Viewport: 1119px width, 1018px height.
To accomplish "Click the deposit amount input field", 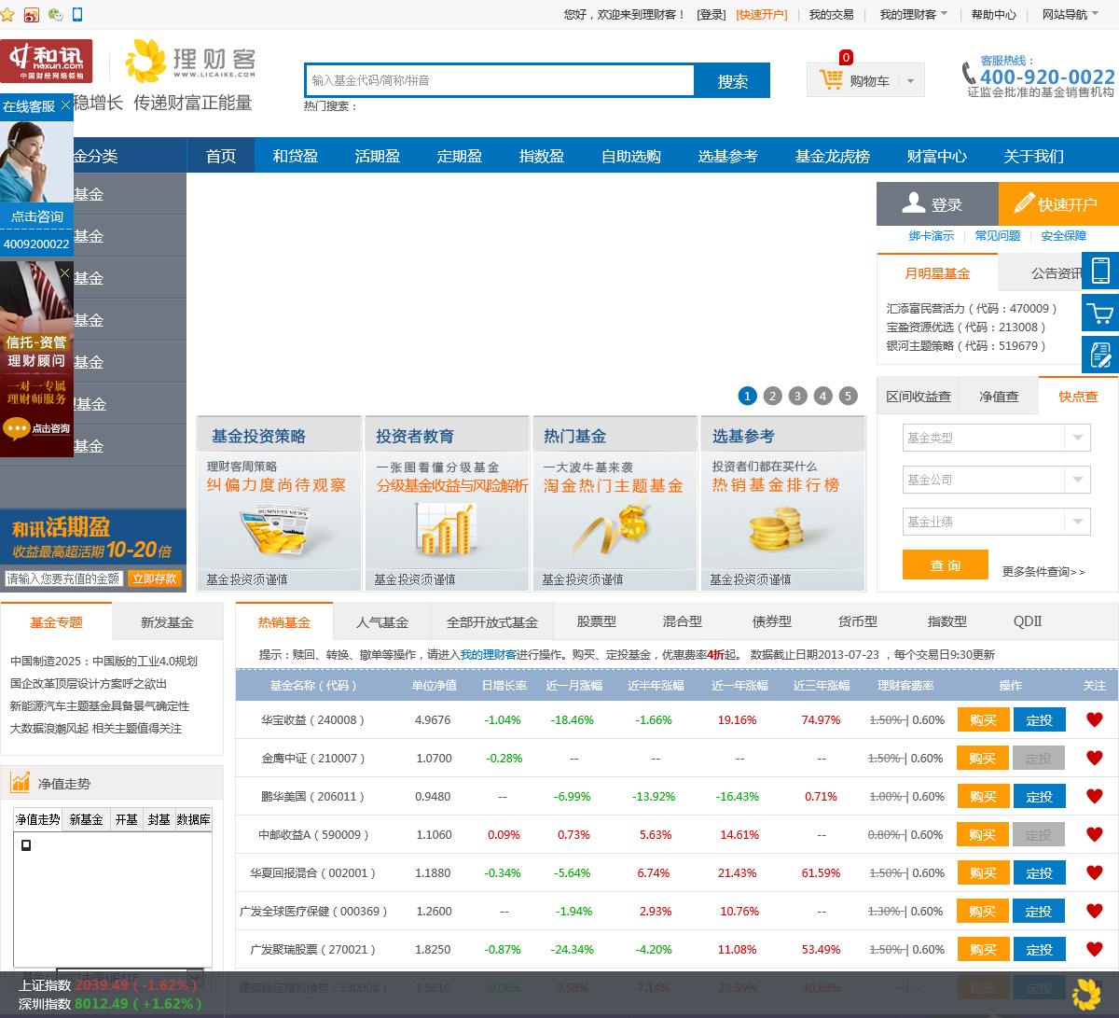I will pyautogui.click(x=64, y=579).
